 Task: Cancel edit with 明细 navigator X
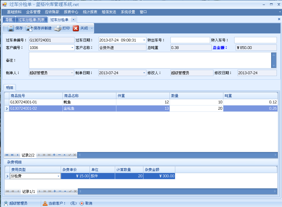point(75,155)
